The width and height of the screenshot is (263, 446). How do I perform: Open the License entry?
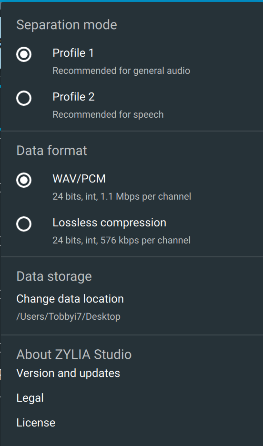pos(36,423)
